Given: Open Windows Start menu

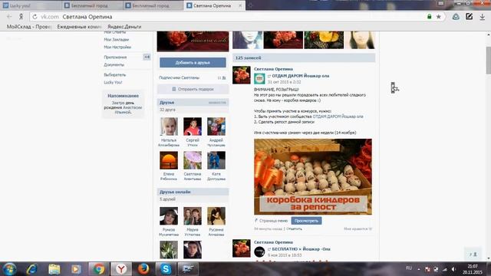Looking at the screenshot, I should click(9, 269).
